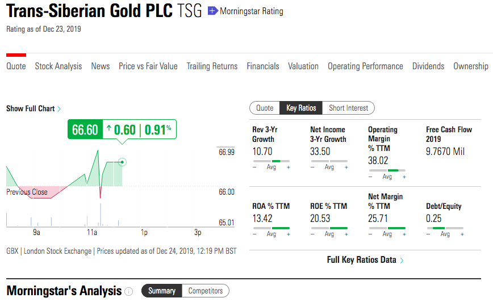
Task: Click the green 66.60 price tooltip
Action: coord(85,130)
